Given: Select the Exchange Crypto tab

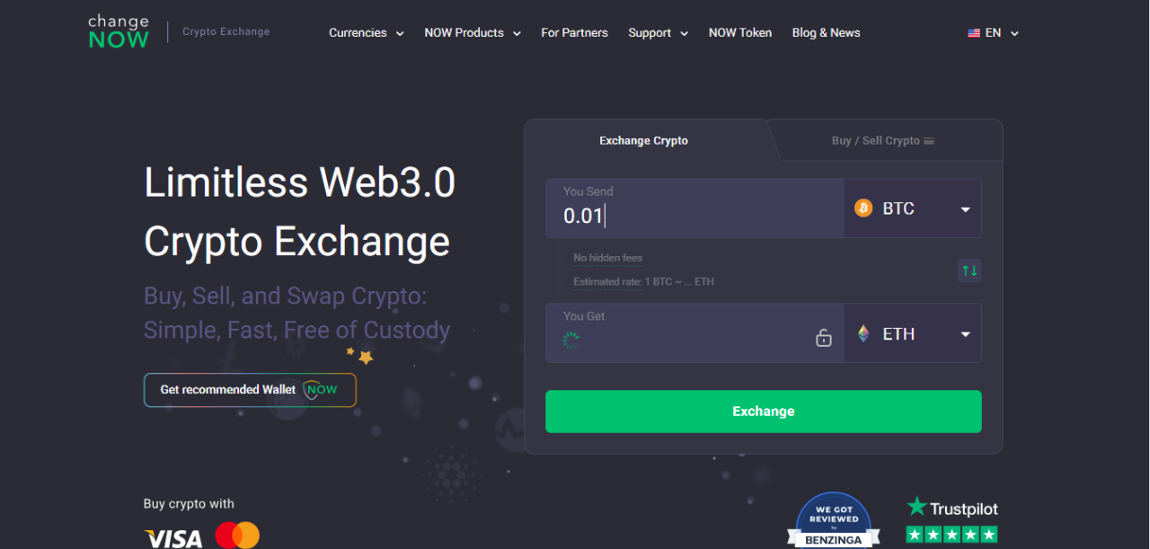Looking at the screenshot, I should click(x=643, y=140).
